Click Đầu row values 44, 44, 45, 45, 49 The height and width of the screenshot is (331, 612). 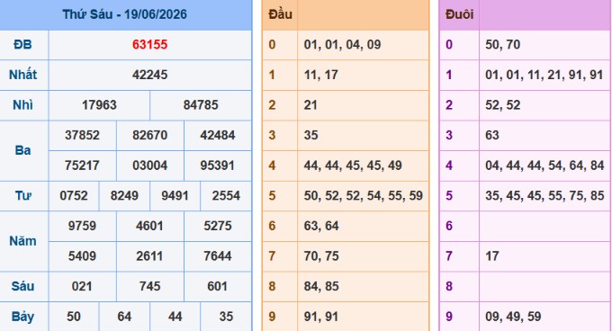click(x=353, y=165)
